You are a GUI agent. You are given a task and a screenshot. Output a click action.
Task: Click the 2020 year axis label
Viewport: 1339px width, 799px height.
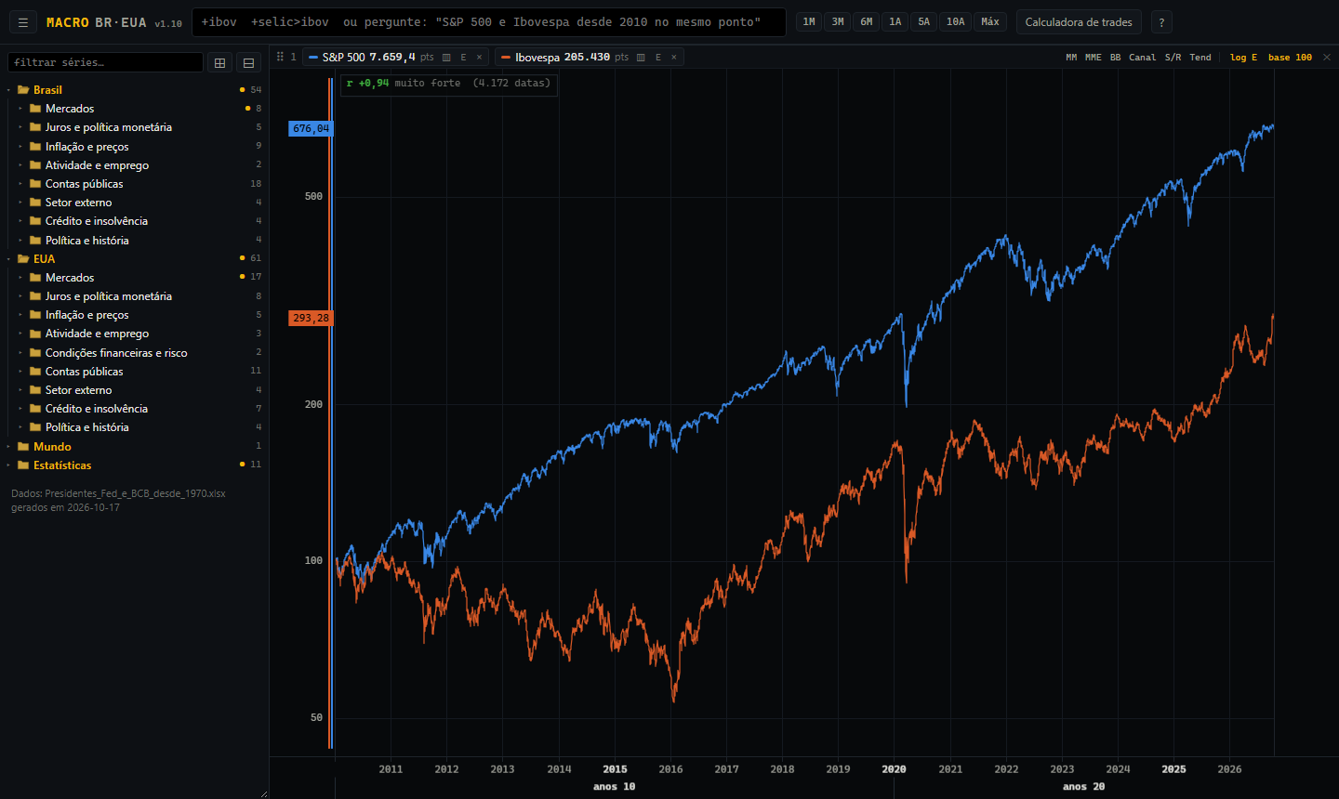(894, 769)
